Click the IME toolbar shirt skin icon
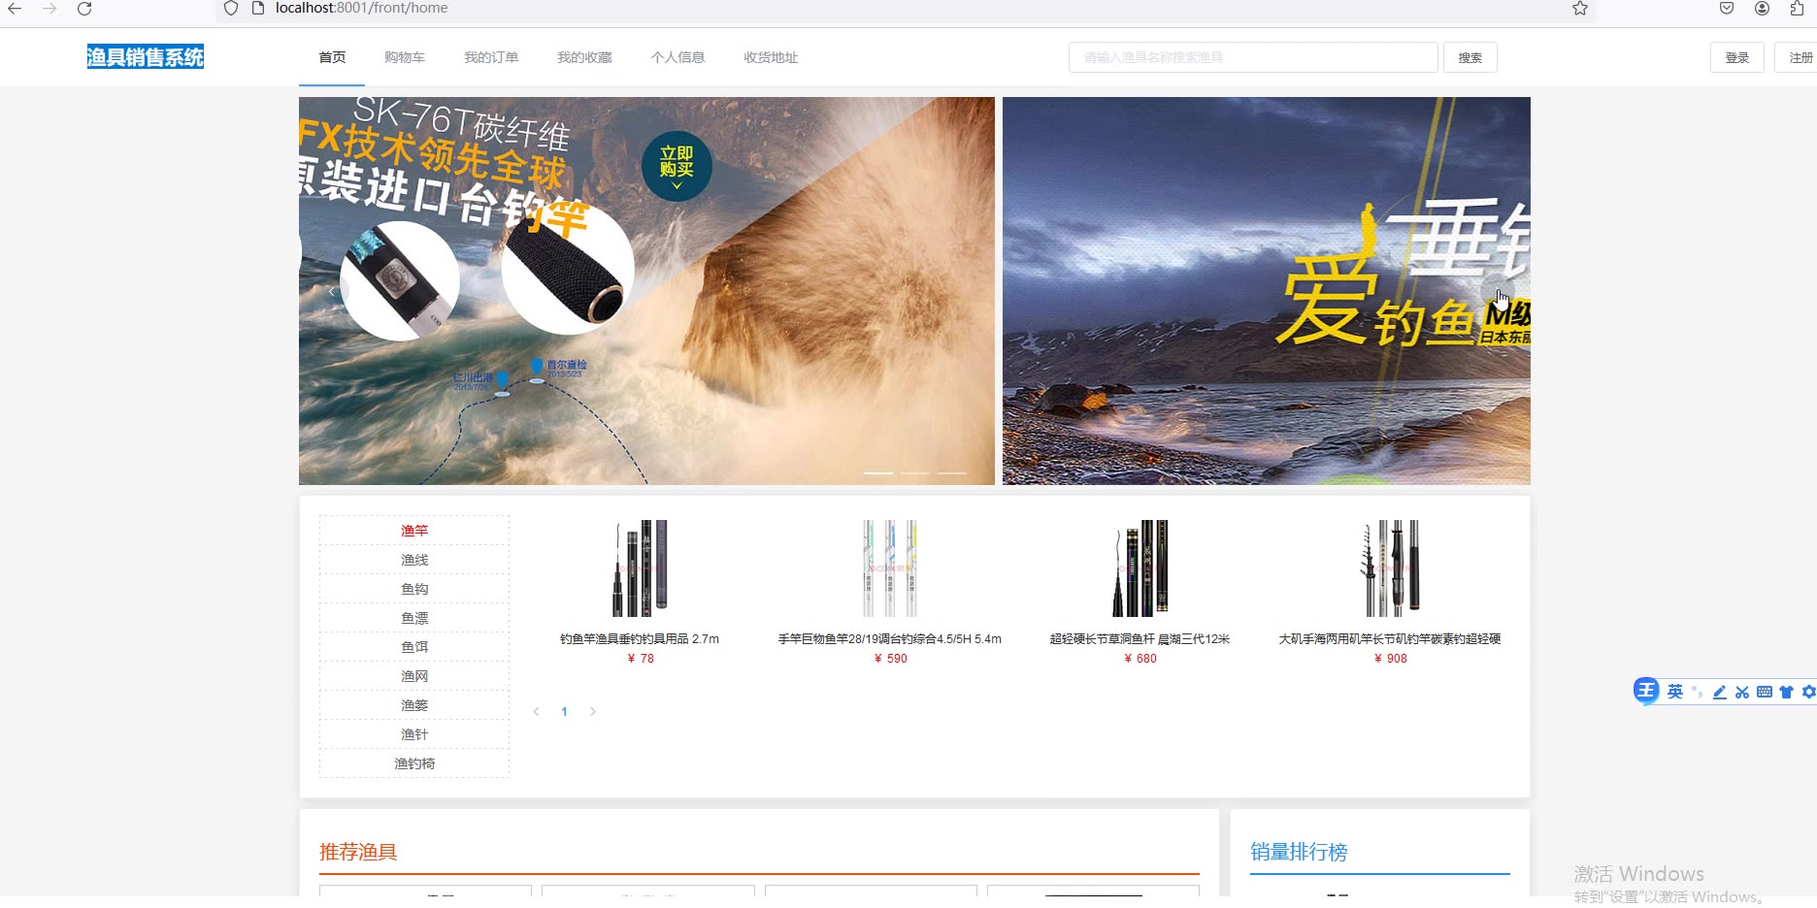Viewport: 1817px width, 908px height. coord(1787,692)
